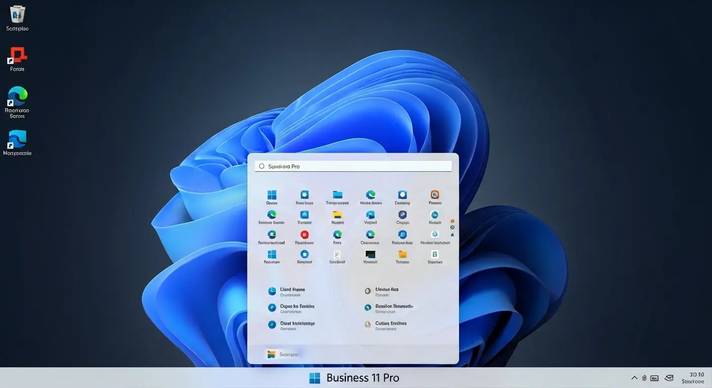Expand the hidden tray icons chevron

tap(634, 378)
